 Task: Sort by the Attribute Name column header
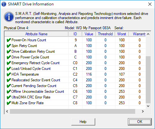(x=36, y=34)
